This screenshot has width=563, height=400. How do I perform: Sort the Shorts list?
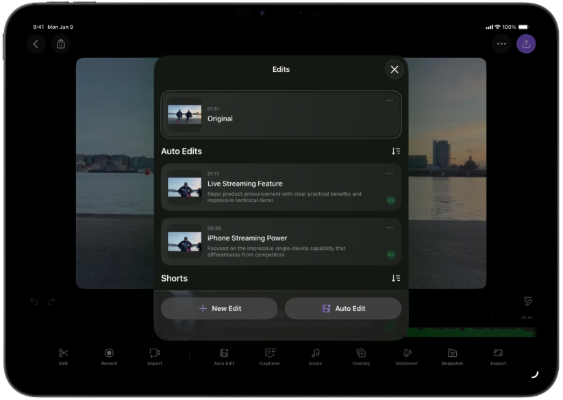click(x=396, y=278)
